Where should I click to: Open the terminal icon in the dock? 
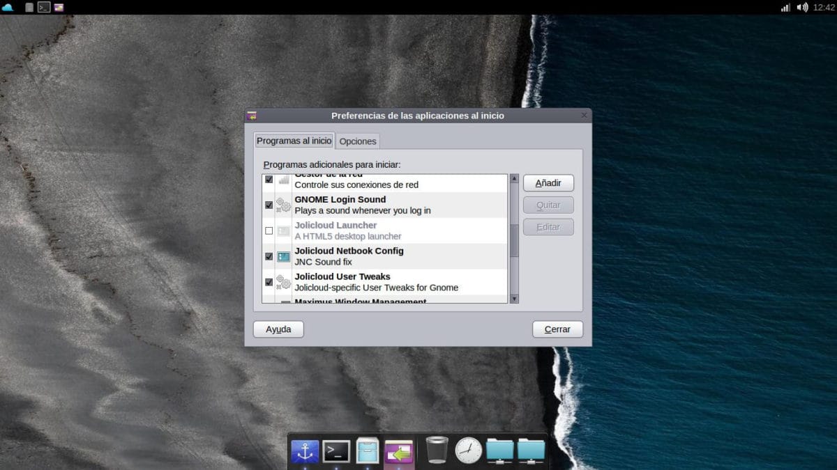click(335, 451)
